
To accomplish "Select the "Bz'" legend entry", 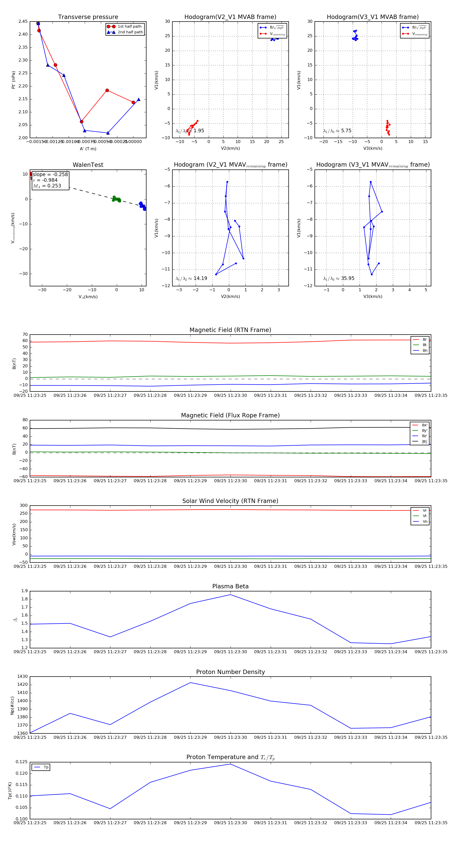I will [x=420, y=436].
